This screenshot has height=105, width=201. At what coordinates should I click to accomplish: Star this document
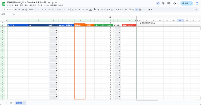coord(49,3)
